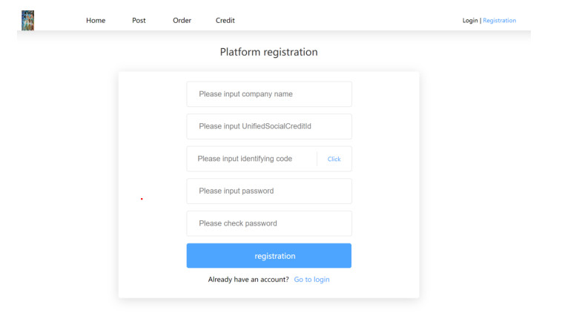Click the Platform registration heading
Screen dimensions: 565x316
[x=268, y=53]
